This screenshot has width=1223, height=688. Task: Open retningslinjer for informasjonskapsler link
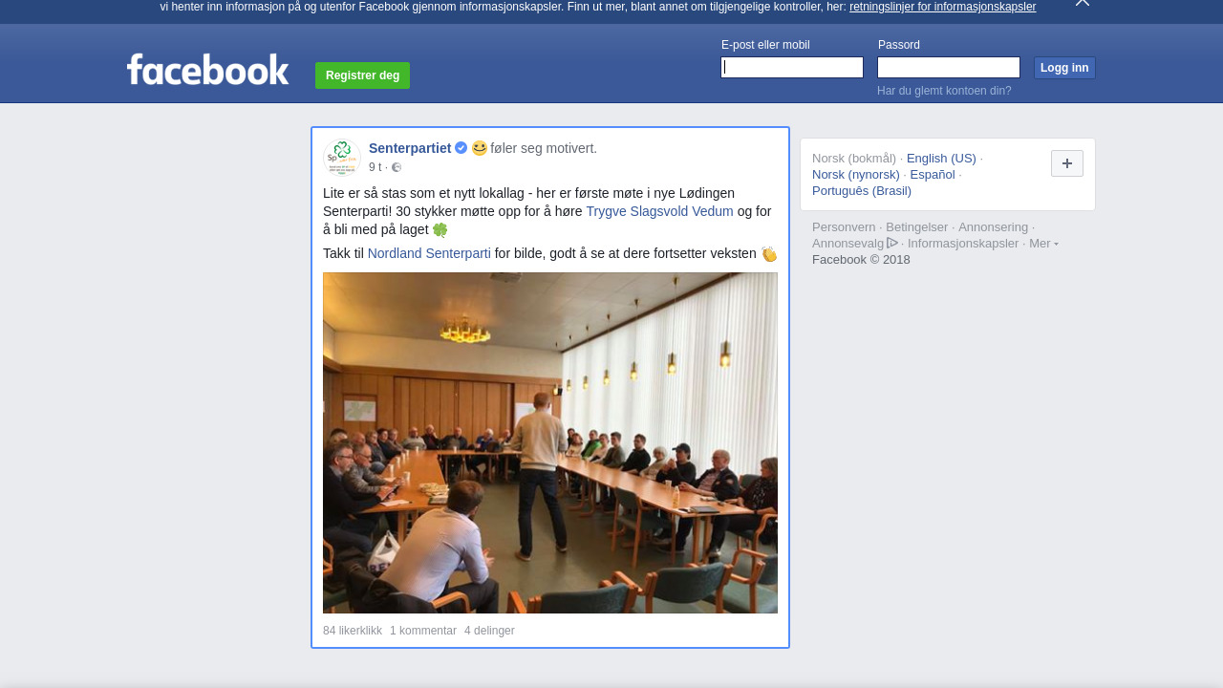pos(942,7)
